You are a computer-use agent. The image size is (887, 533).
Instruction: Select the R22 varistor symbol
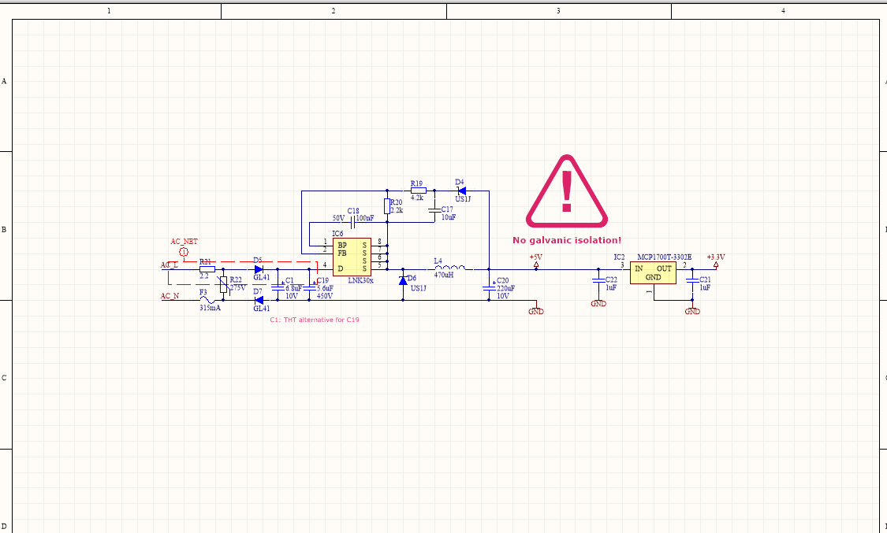click(x=223, y=285)
